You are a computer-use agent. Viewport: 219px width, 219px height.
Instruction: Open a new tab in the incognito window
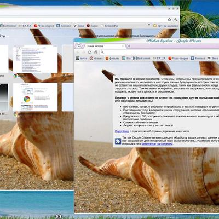pos(129,46)
